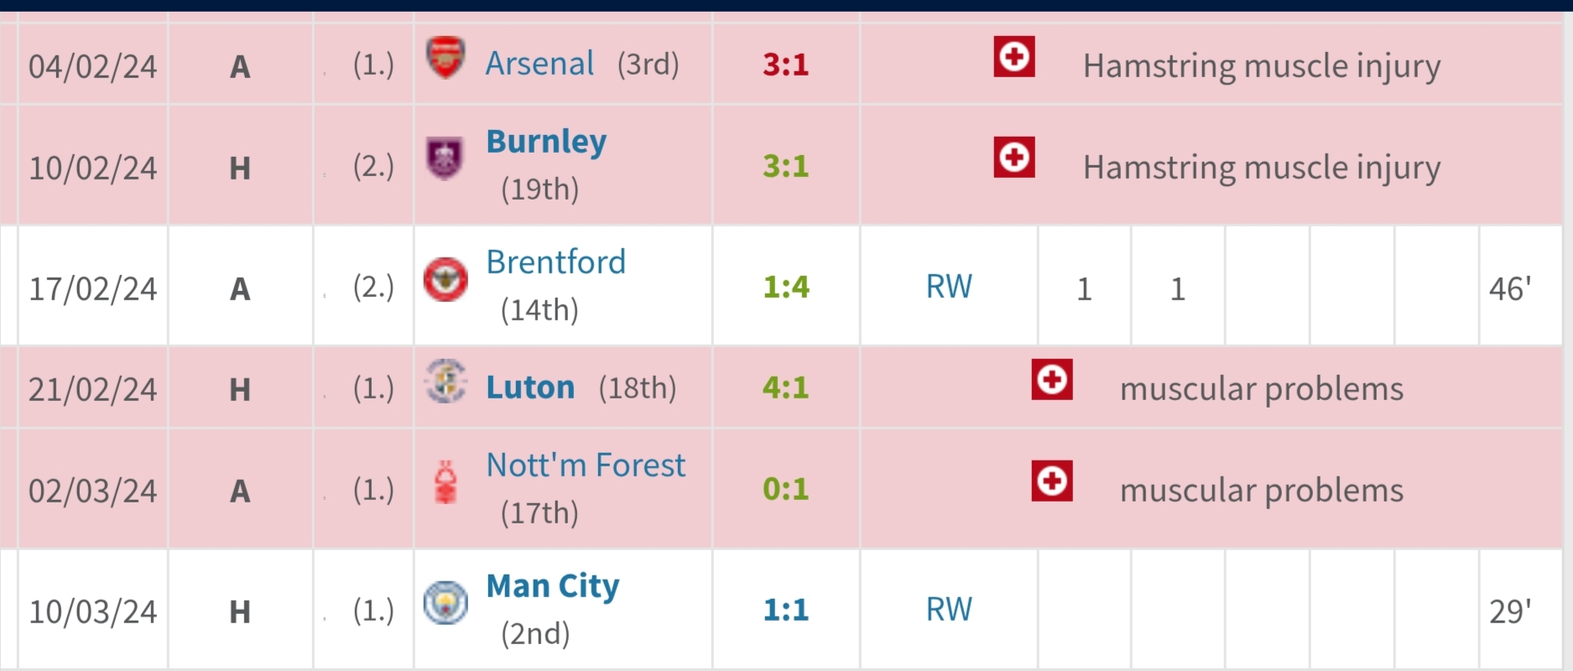The image size is (1573, 671).
Task: Click the Brentford club crest
Action: click(445, 279)
